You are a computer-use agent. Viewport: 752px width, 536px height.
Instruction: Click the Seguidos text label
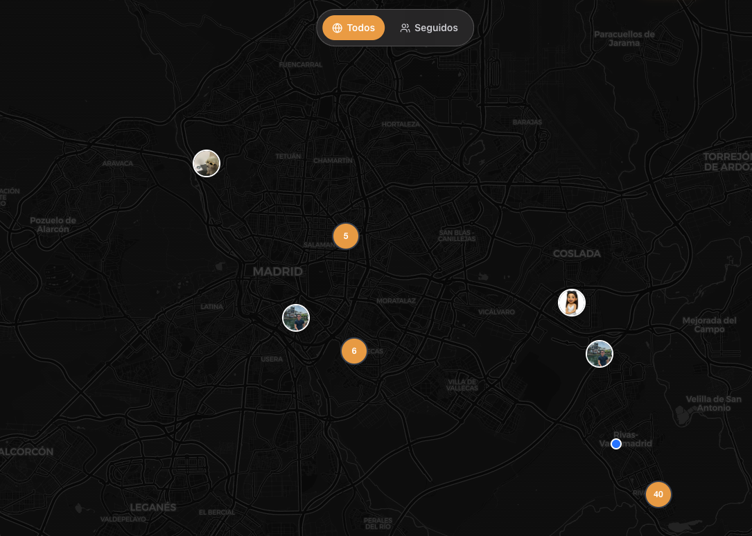[x=435, y=28]
